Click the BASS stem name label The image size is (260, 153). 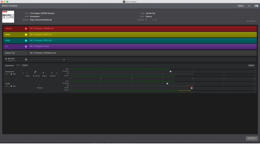[8, 35]
